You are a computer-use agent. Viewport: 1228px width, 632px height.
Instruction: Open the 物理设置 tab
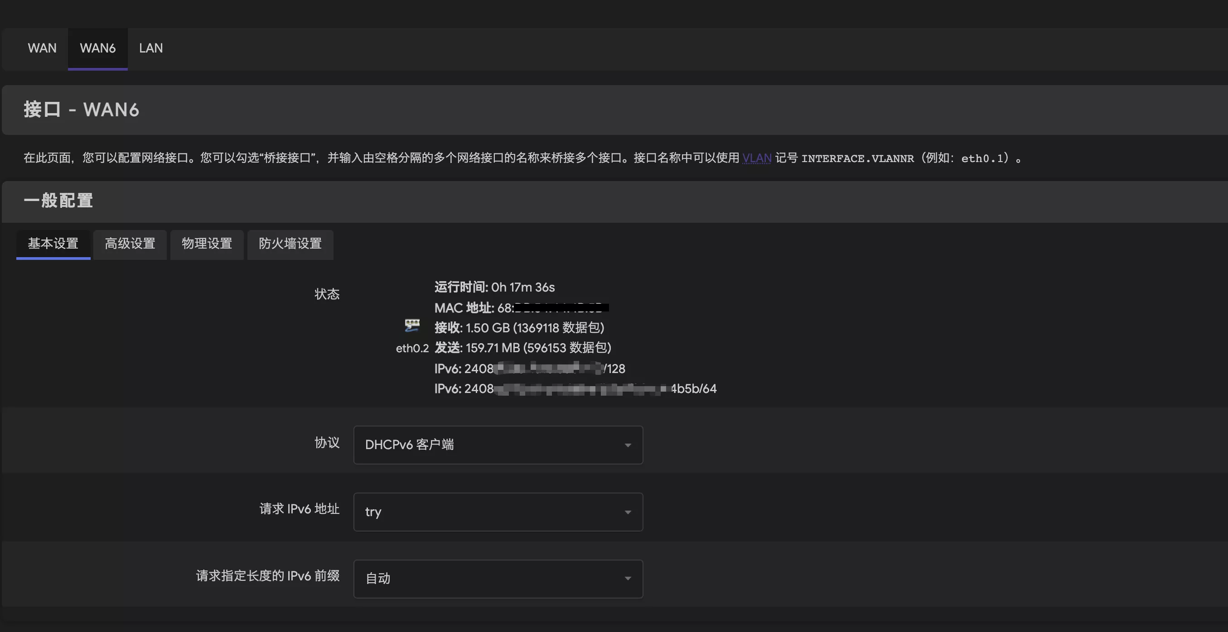[x=207, y=244]
